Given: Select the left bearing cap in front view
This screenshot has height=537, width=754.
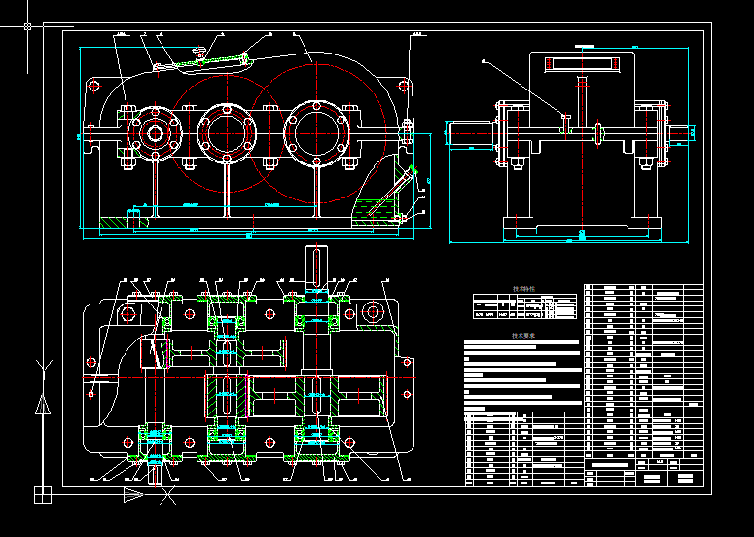Looking at the screenshot, I should pyautogui.click(x=156, y=133).
